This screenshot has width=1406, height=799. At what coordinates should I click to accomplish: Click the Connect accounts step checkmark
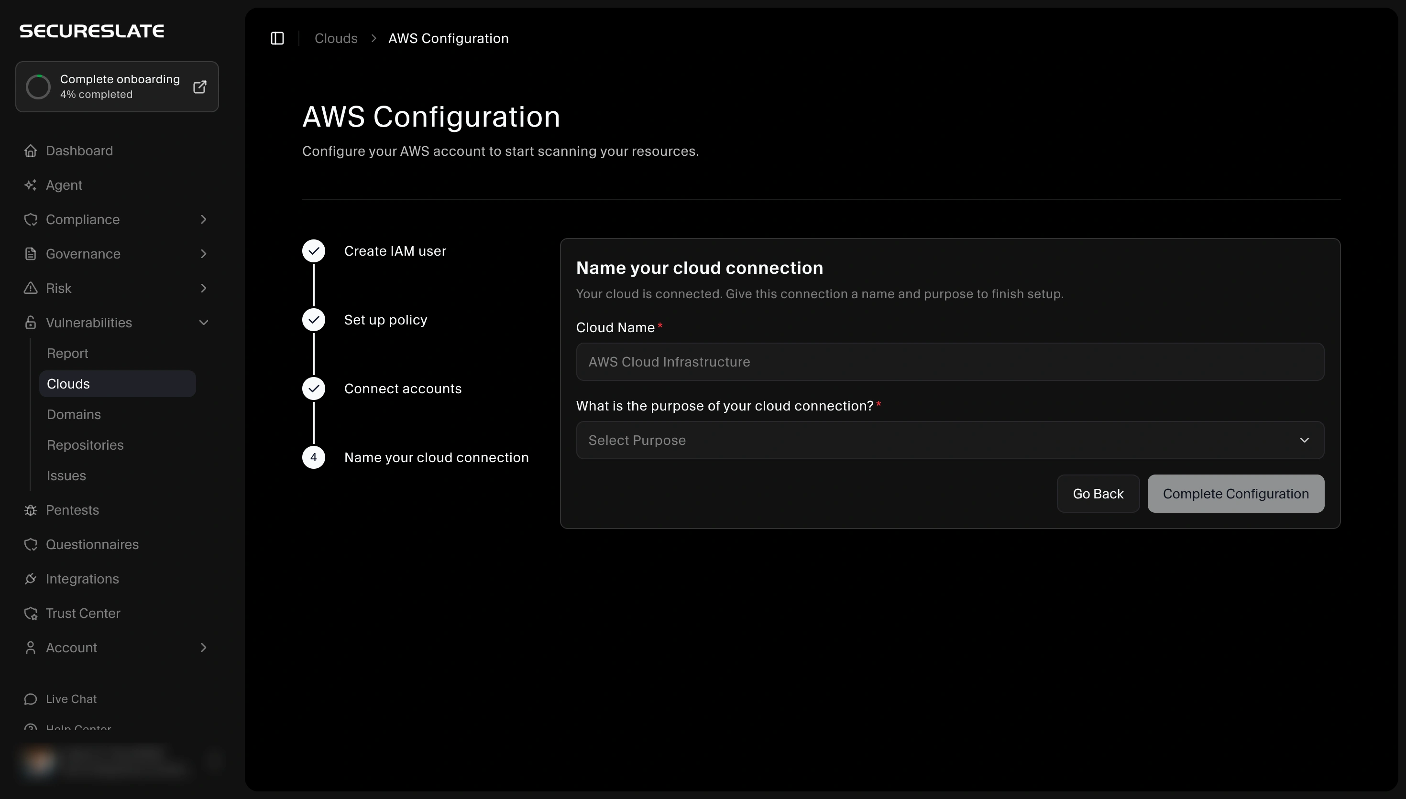(314, 389)
